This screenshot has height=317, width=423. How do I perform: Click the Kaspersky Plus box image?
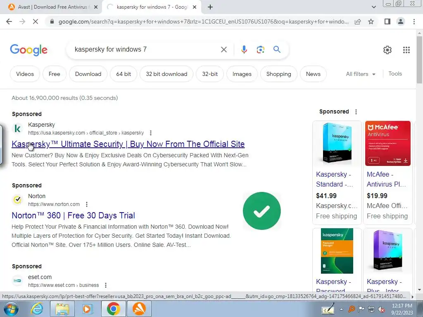click(387, 251)
